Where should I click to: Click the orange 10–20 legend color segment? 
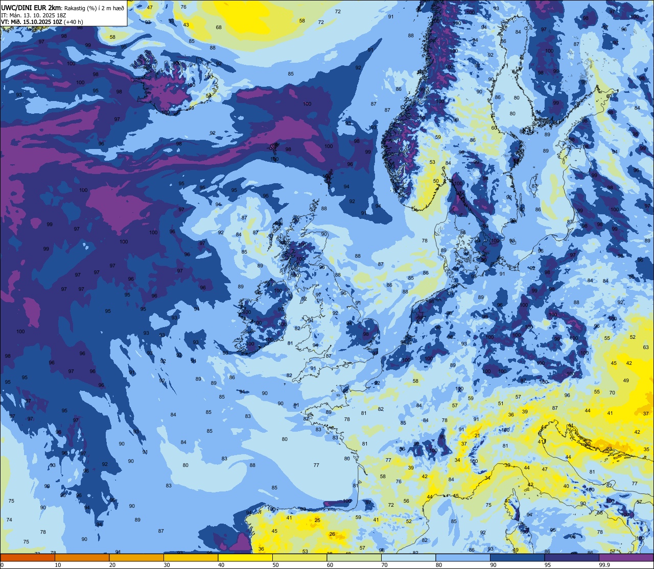tap(82, 557)
